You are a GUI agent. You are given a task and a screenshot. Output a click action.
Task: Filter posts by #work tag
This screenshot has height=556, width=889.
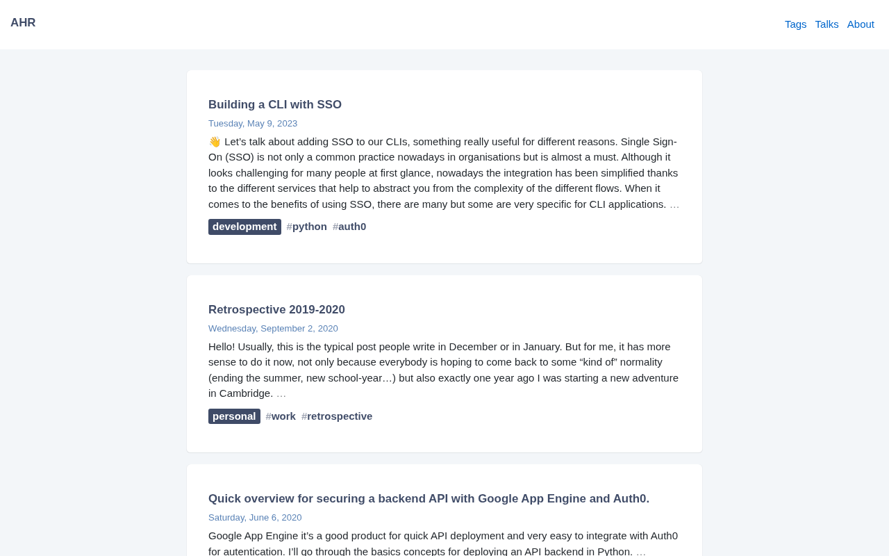pyautogui.click(x=281, y=416)
